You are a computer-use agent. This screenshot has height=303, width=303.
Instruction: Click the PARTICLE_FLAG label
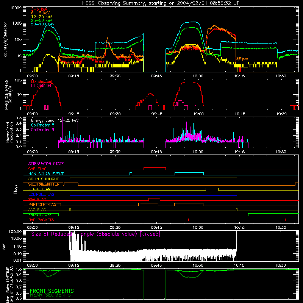[42, 205]
